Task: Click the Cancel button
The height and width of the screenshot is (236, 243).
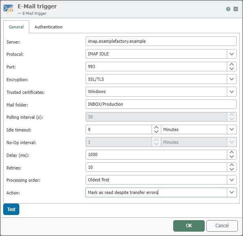Action: click(x=222, y=226)
